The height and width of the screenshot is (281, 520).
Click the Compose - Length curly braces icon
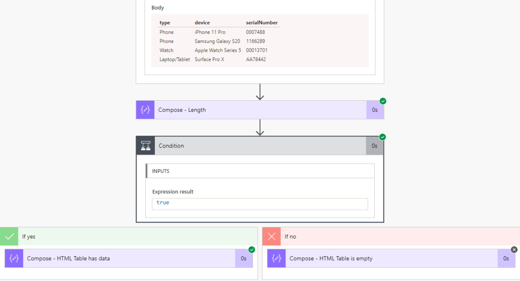pyautogui.click(x=145, y=110)
